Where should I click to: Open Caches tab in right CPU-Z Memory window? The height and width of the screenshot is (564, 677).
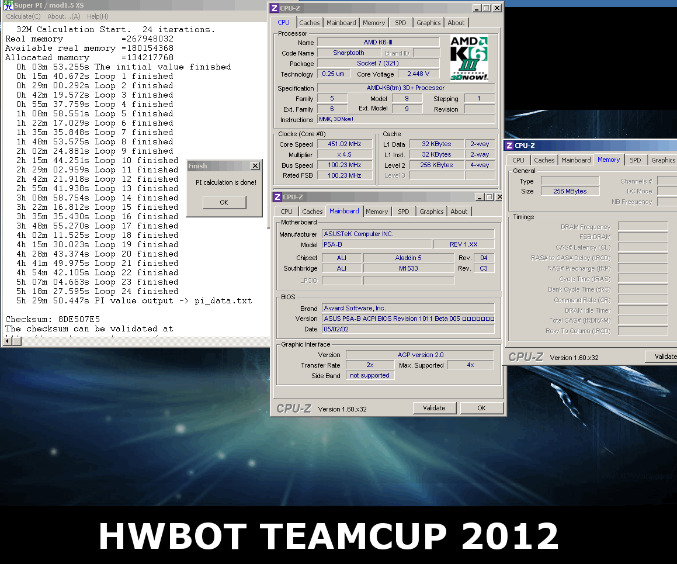(x=544, y=160)
